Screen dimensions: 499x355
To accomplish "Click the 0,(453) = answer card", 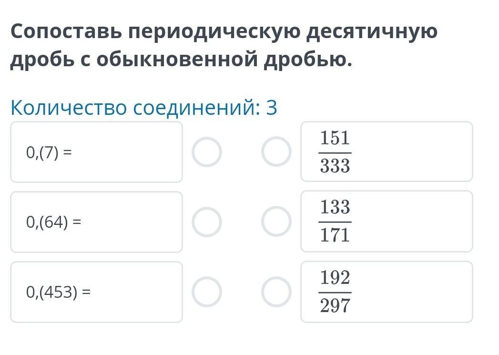I will click(x=96, y=292).
